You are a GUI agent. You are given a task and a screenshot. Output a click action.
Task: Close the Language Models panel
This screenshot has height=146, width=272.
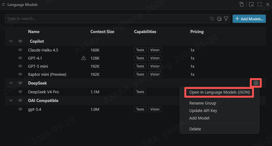268,4
